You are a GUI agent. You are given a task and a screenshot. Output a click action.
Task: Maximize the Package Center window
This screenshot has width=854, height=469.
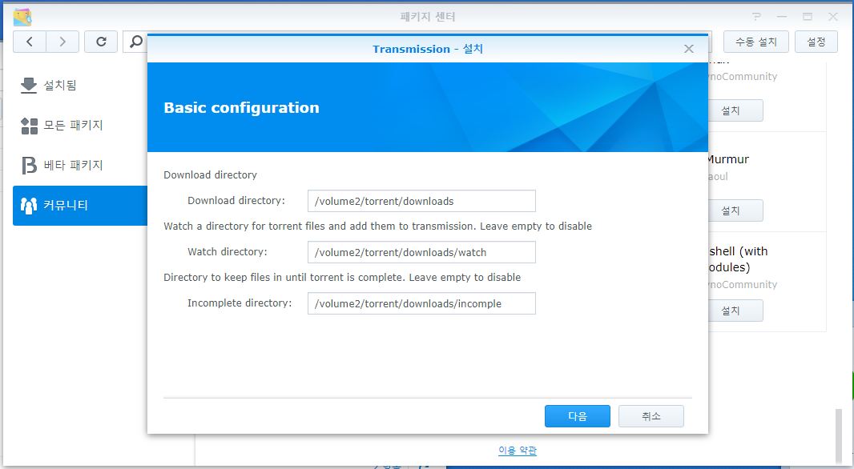coord(808,17)
